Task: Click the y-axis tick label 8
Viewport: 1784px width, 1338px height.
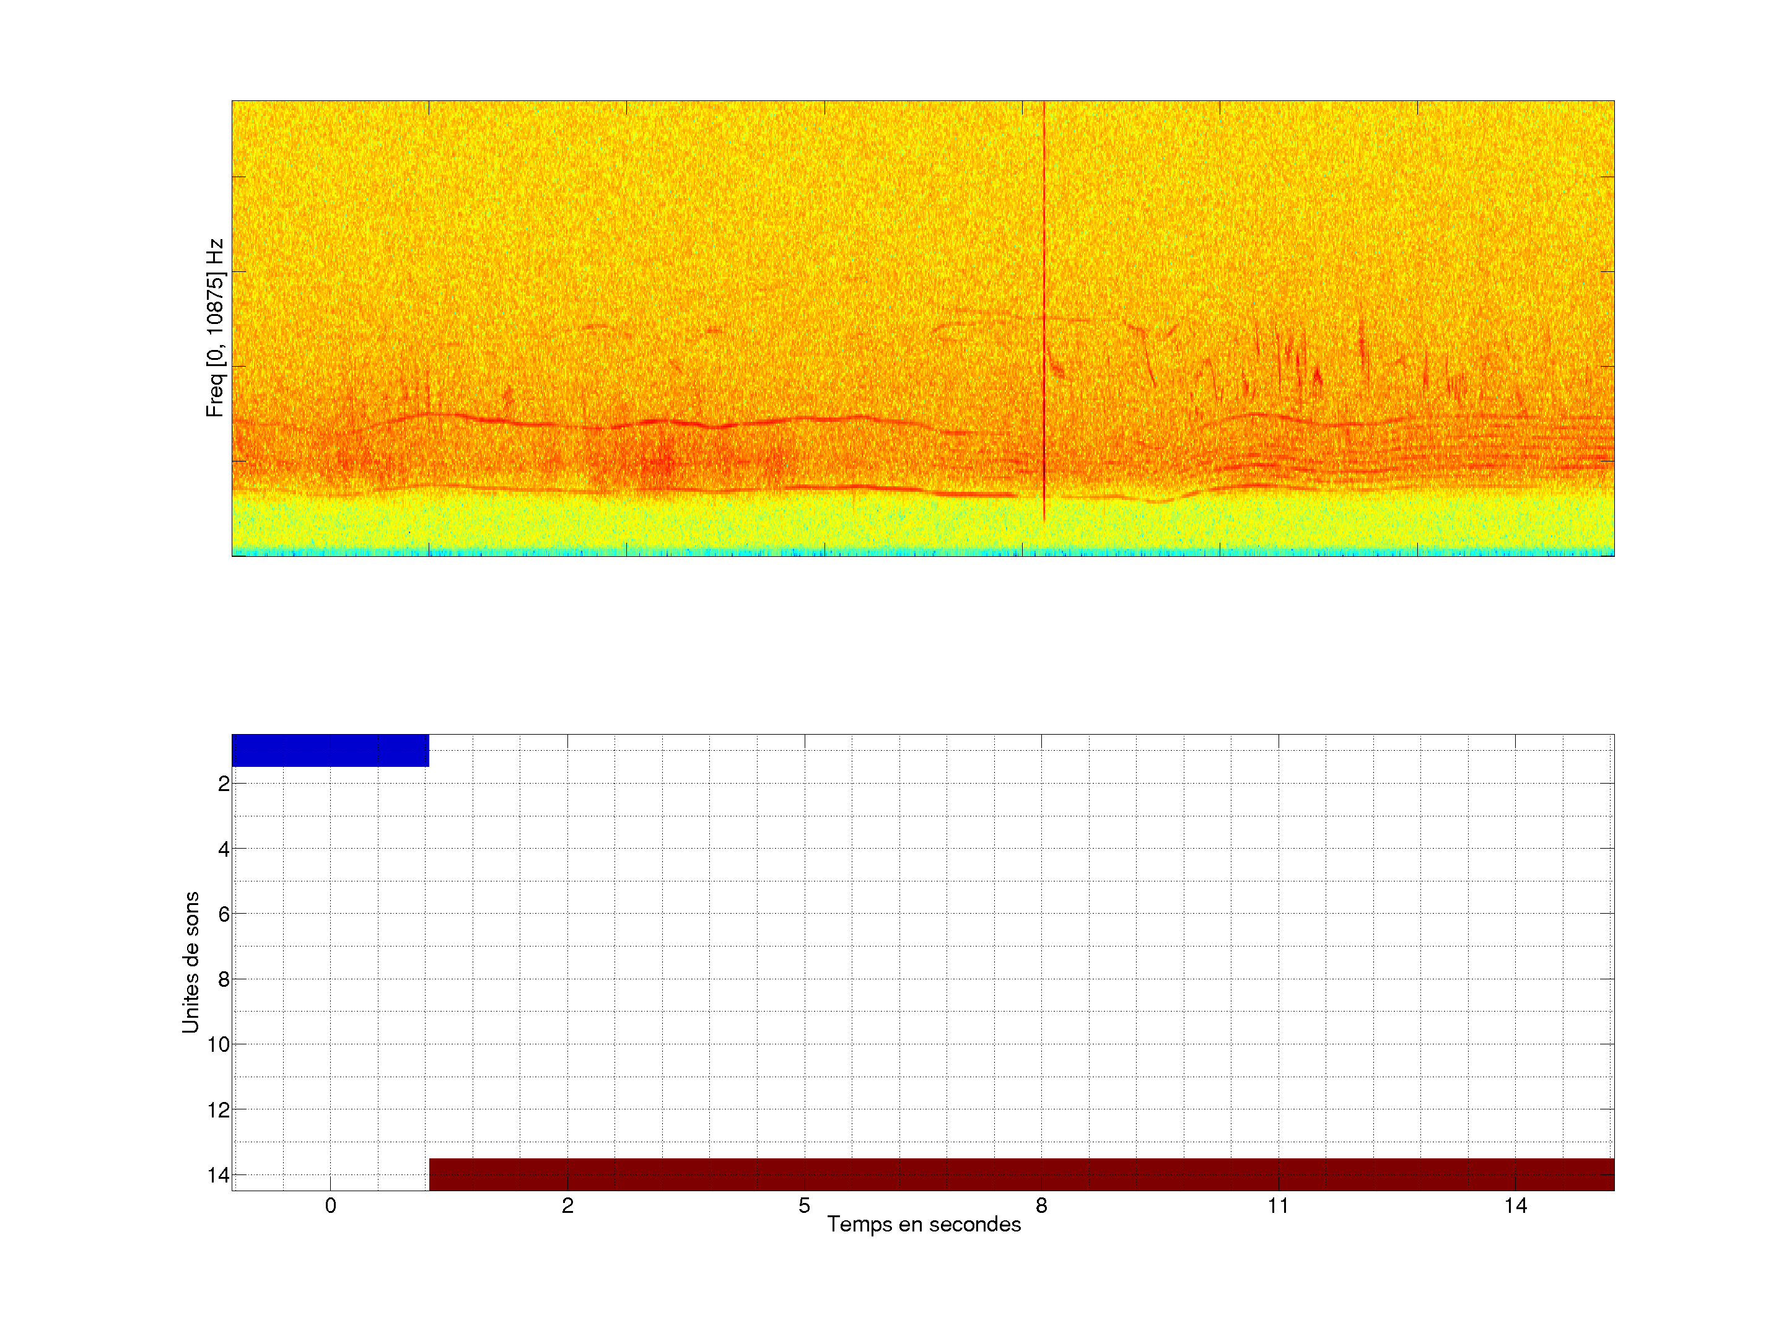Action: (x=224, y=980)
